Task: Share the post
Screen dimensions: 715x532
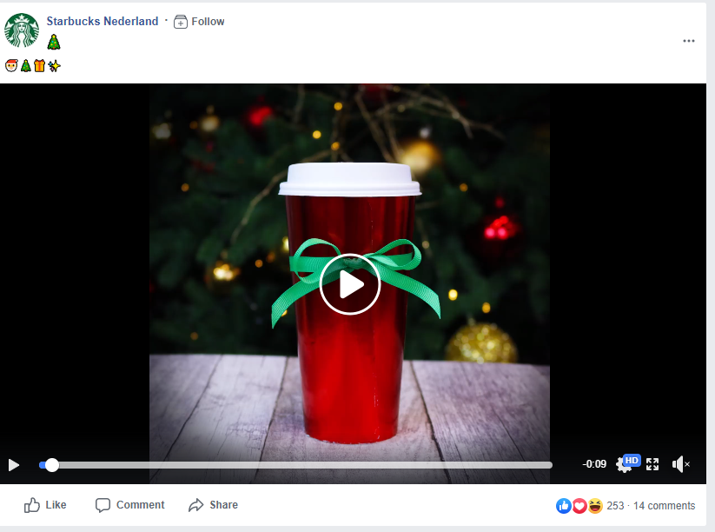Action: point(214,505)
